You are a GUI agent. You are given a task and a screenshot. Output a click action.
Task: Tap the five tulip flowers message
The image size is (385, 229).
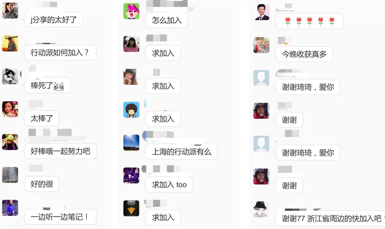310,21
